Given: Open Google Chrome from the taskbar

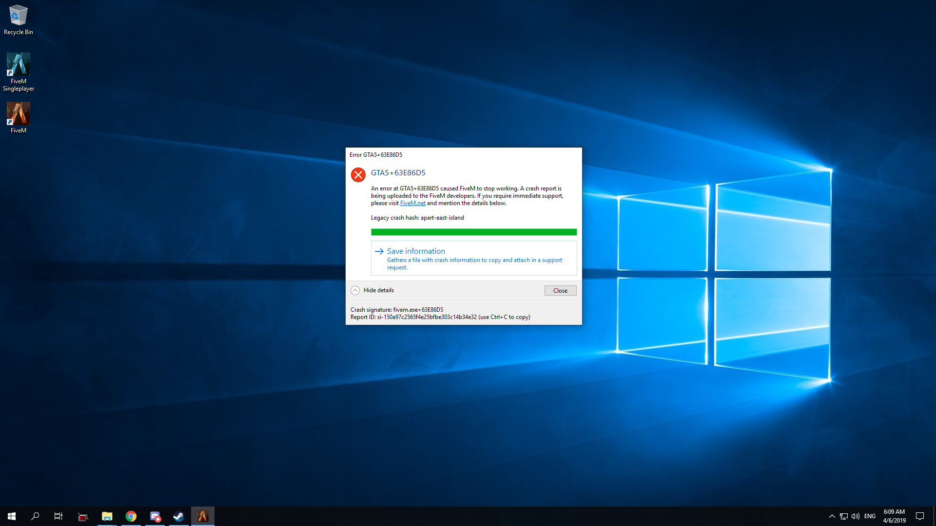Looking at the screenshot, I should pyautogui.click(x=131, y=516).
